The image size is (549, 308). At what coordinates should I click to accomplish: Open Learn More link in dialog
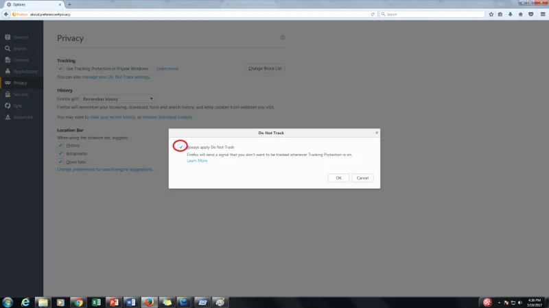pos(197,161)
